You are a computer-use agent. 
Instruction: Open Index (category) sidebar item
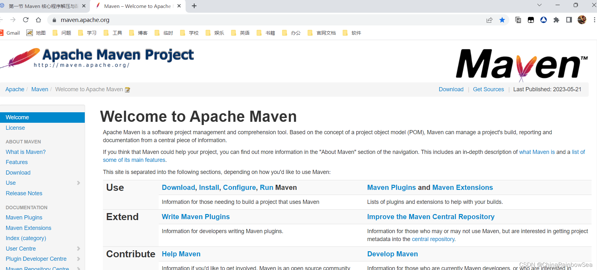(x=26, y=238)
